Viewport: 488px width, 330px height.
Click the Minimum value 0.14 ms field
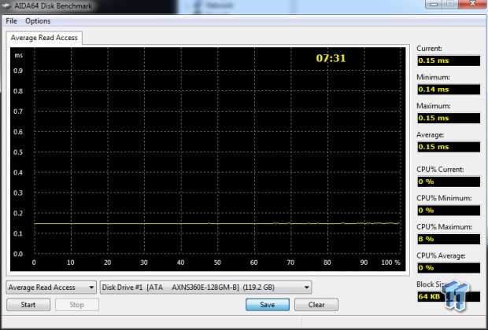(x=449, y=90)
